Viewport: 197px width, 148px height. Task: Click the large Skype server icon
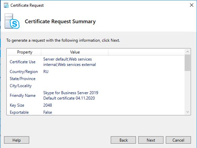[x=12, y=21]
